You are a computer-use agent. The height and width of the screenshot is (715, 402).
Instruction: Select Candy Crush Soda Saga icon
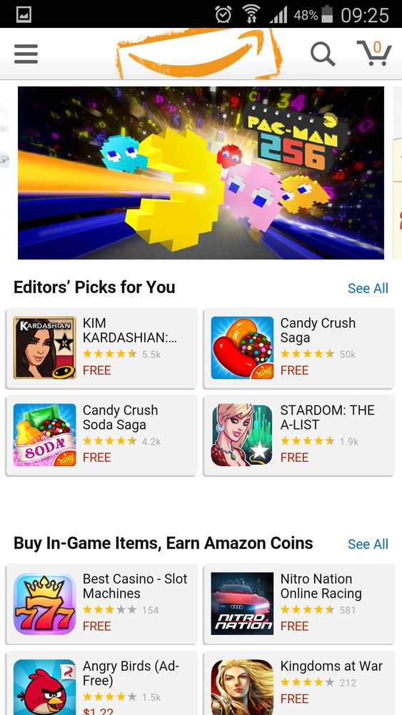click(x=44, y=435)
